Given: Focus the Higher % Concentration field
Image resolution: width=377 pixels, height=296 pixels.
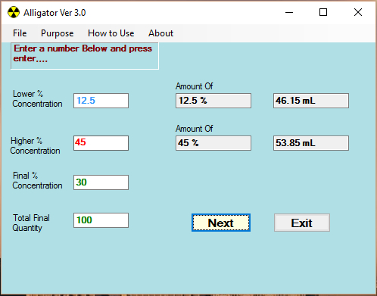Looking at the screenshot, I should click(101, 143).
